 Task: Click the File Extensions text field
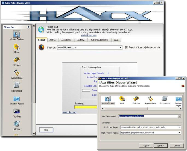(x=148, y=116)
